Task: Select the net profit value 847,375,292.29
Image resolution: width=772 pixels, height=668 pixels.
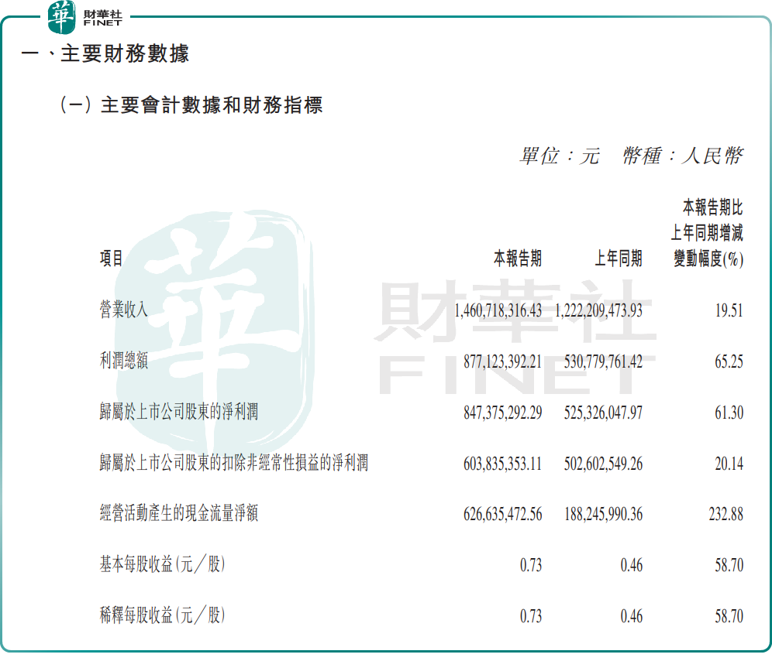Action: (x=502, y=413)
